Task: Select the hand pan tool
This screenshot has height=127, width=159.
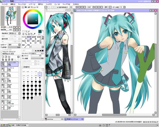Action: (x=31, y=34)
